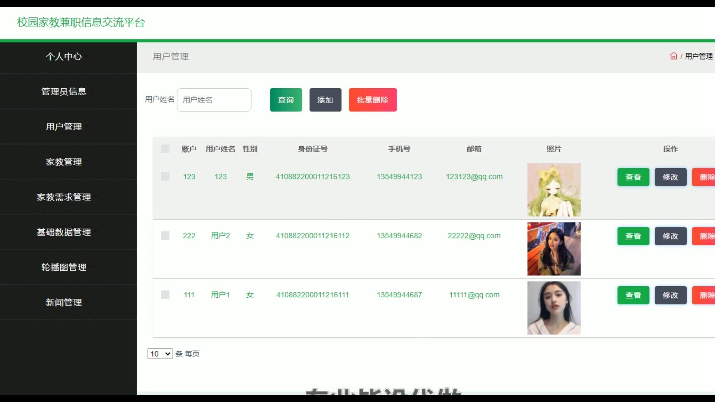Screen dimensions: 715x402
Task: Focus the 用户姓名 search input field
Action: point(214,100)
